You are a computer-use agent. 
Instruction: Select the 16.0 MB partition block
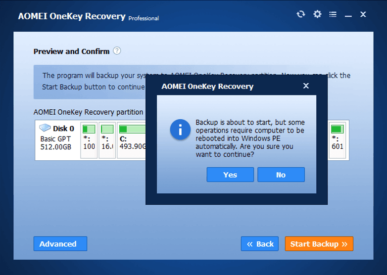pos(107,140)
